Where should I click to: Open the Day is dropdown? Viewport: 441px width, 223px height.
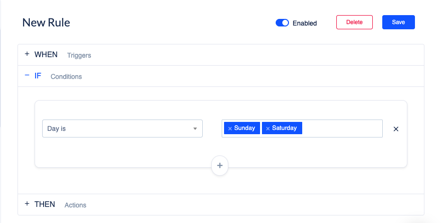[122, 129]
